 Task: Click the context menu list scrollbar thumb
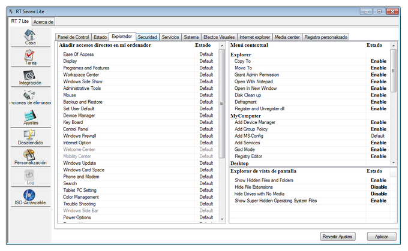tap(394, 71)
